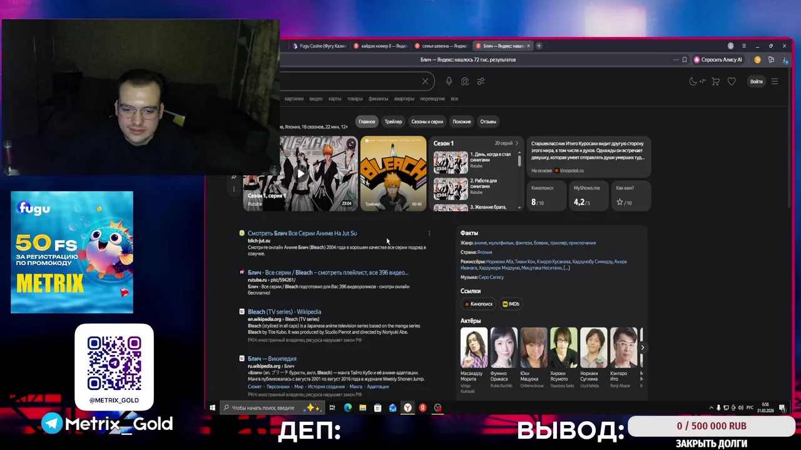
Task: Select the Отзывы chip
Action: (488, 121)
